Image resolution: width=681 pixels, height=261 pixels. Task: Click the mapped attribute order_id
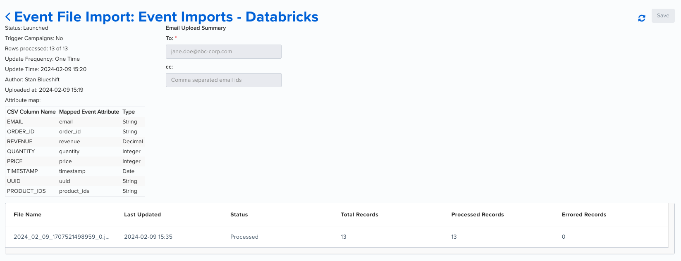pos(70,132)
